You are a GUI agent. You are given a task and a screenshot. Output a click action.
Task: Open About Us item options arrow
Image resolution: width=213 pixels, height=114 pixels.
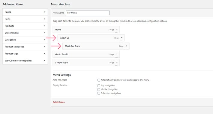[122, 38]
